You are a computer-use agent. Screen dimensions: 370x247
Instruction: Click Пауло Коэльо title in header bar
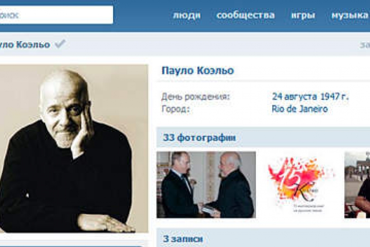tap(25, 44)
